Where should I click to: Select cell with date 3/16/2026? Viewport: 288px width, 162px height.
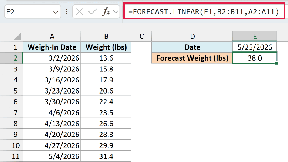coord(52,80)
